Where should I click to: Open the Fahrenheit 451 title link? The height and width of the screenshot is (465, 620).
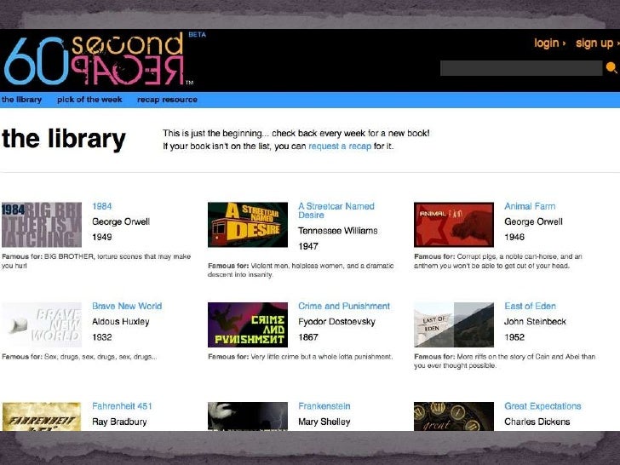click(122, 406)
